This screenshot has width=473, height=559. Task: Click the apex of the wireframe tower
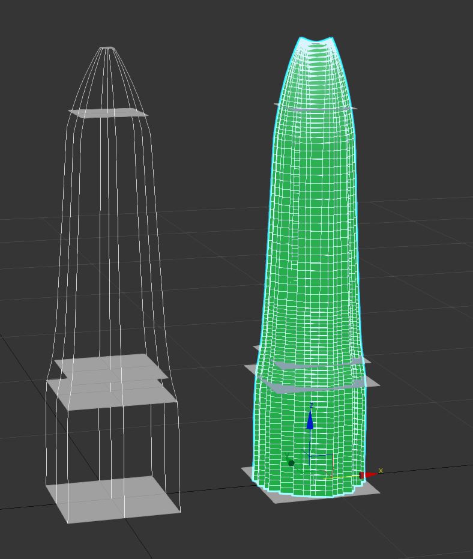coord(107,48)
